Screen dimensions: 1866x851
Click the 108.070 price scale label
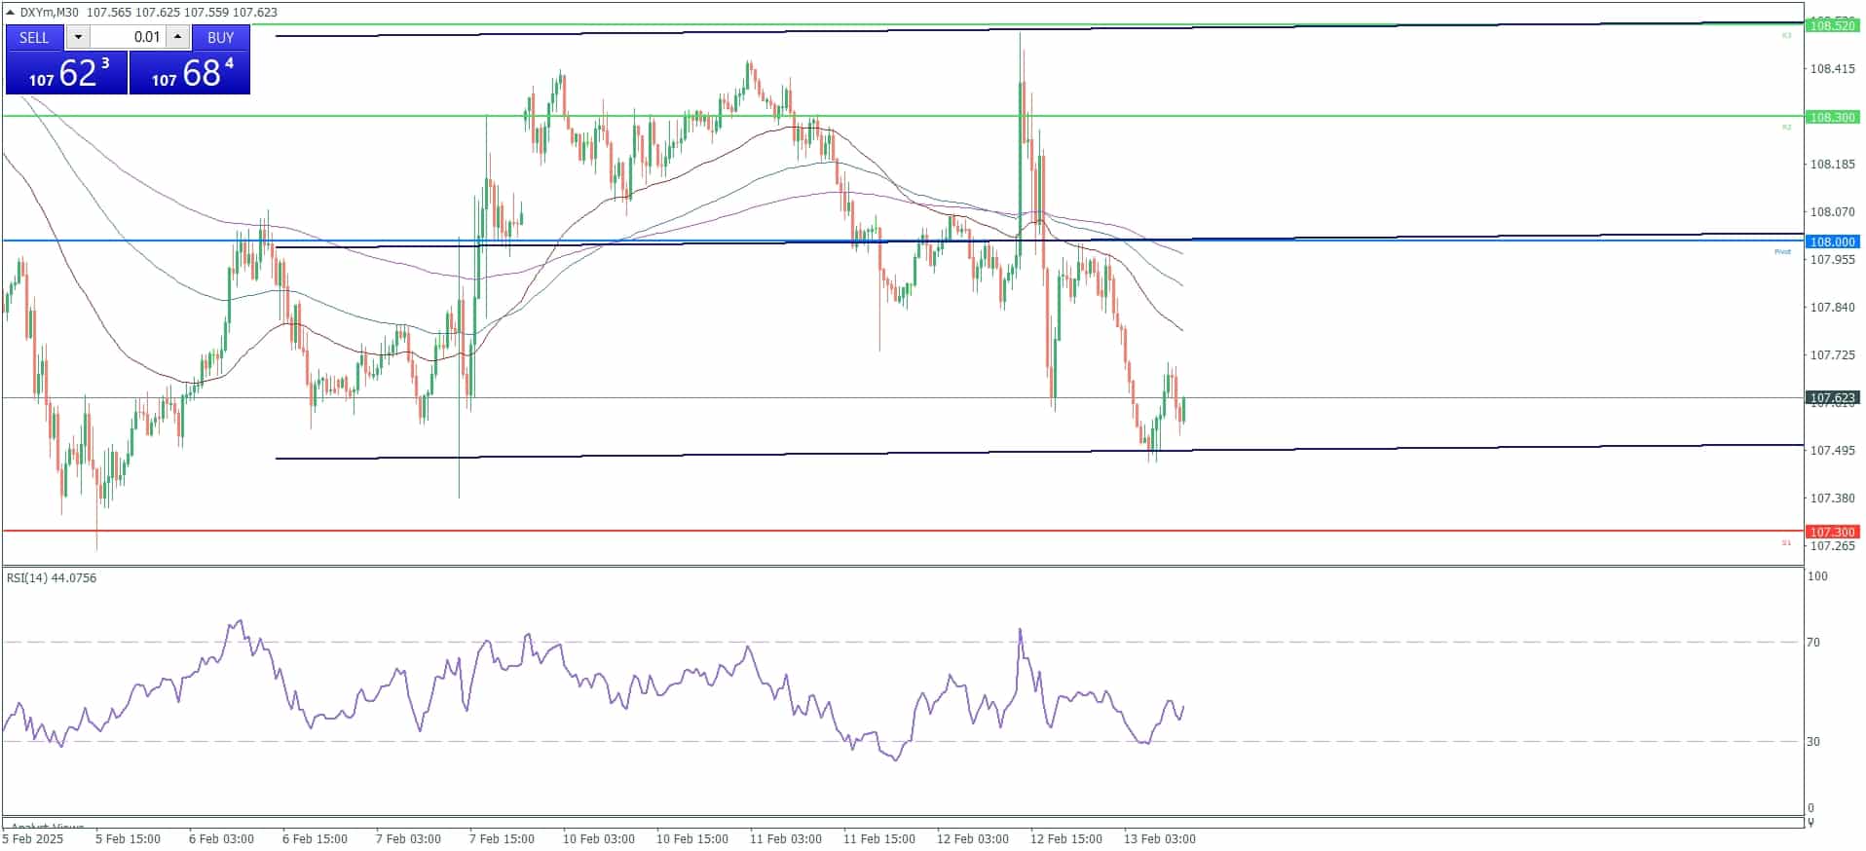(1832, 212)
